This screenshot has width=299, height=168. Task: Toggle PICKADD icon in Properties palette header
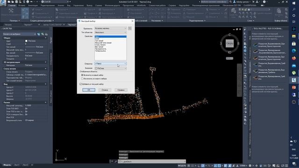[39, 34]
